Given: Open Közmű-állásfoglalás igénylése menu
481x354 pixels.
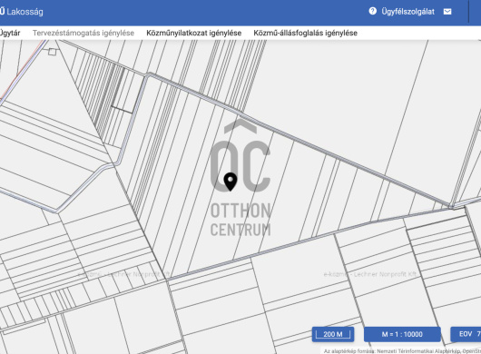Looking at the screenshot, I should coord(305,33).
